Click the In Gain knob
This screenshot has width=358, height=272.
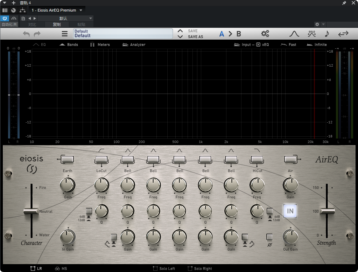(68, 237)
